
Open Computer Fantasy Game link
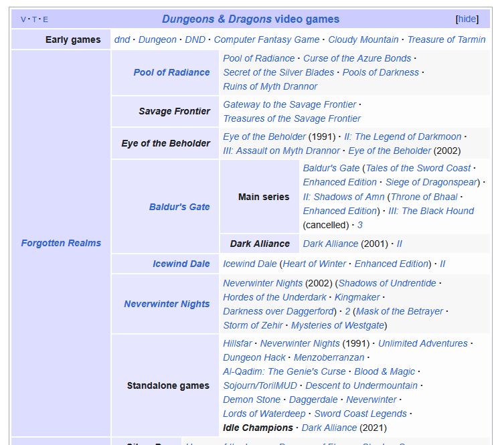click(266, 39)
